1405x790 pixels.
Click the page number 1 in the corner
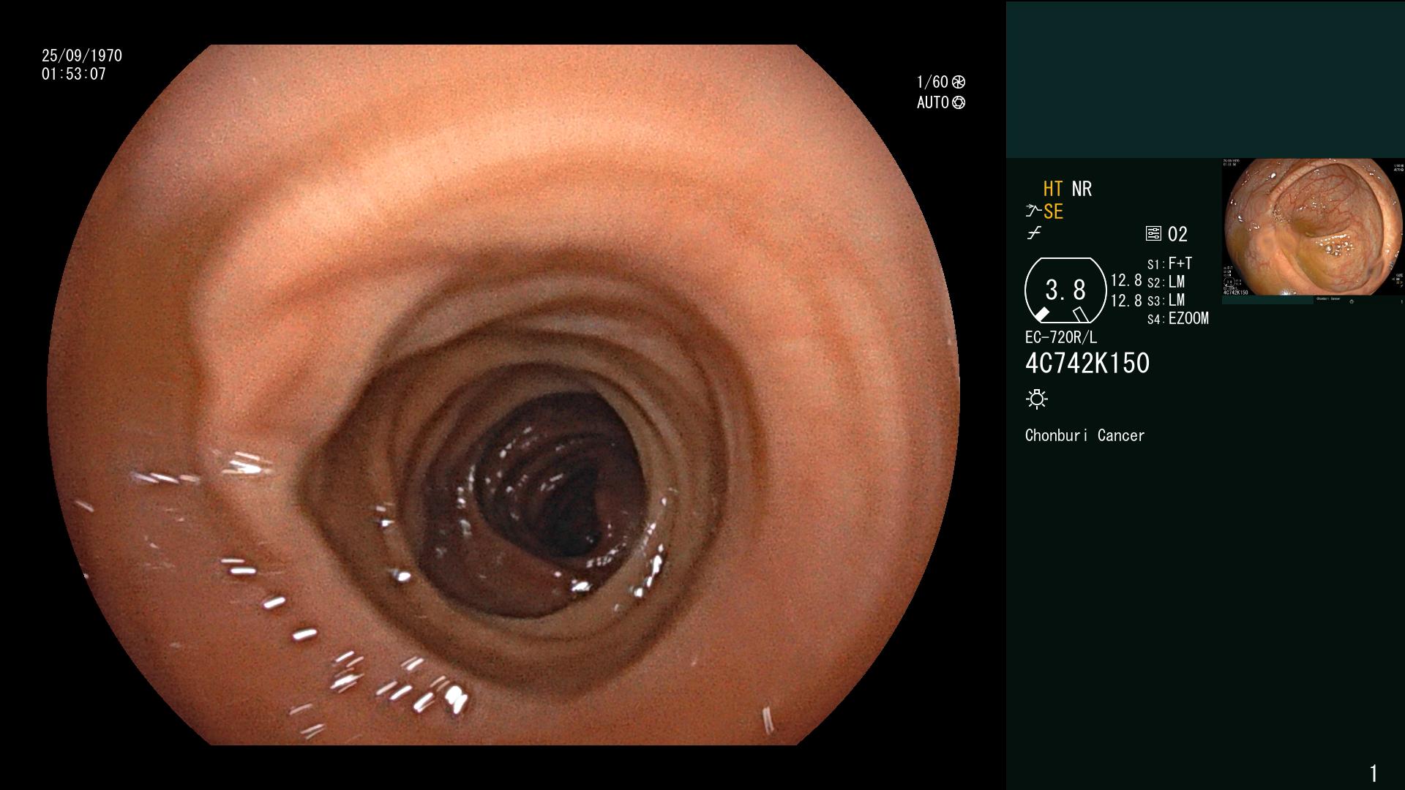[1374, 773]
